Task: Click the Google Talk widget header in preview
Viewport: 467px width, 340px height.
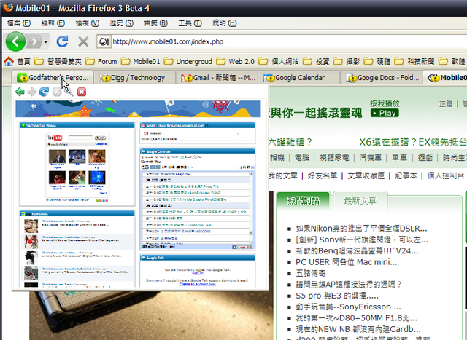Action: 197,258
